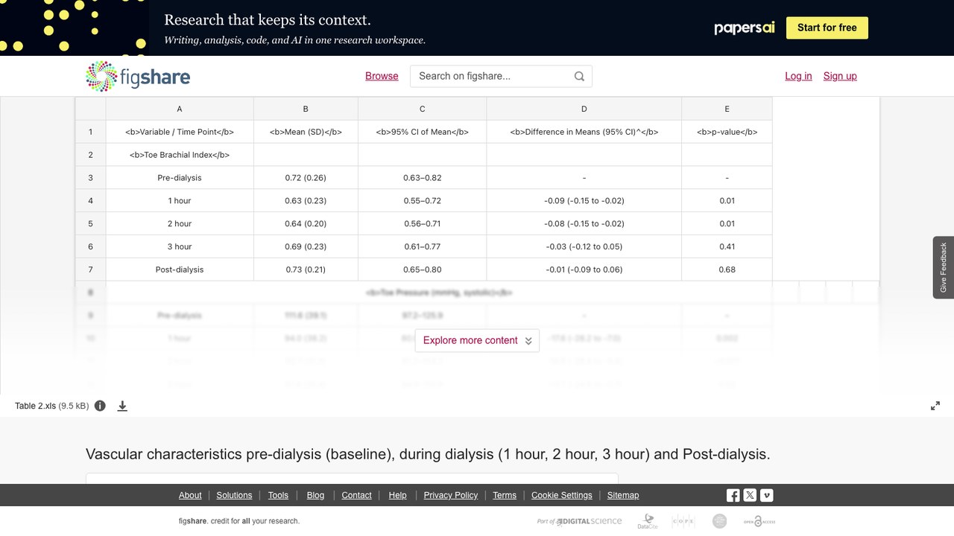Screen dimensions: 954x536
Task: Open the Solutions footer link
Action: (234, 495)
